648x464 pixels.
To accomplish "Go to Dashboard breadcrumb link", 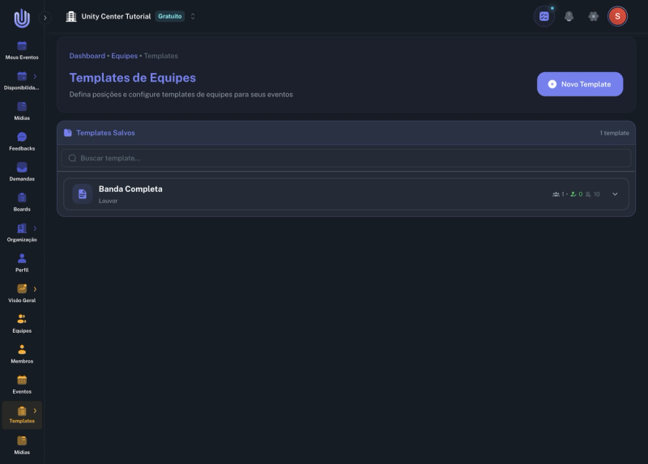I will click(87, 56).
